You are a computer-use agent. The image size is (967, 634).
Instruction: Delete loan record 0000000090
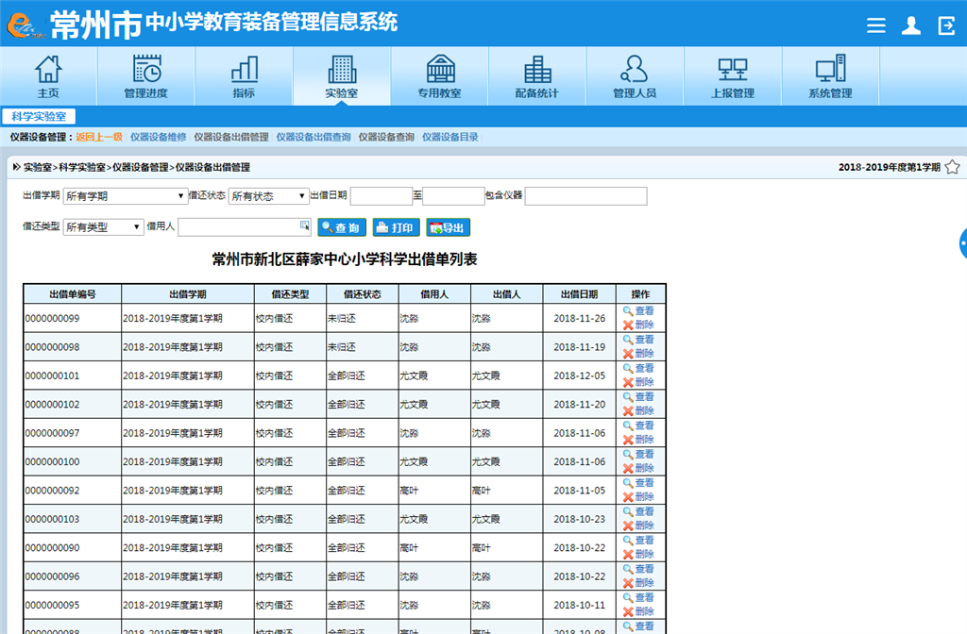639,555
